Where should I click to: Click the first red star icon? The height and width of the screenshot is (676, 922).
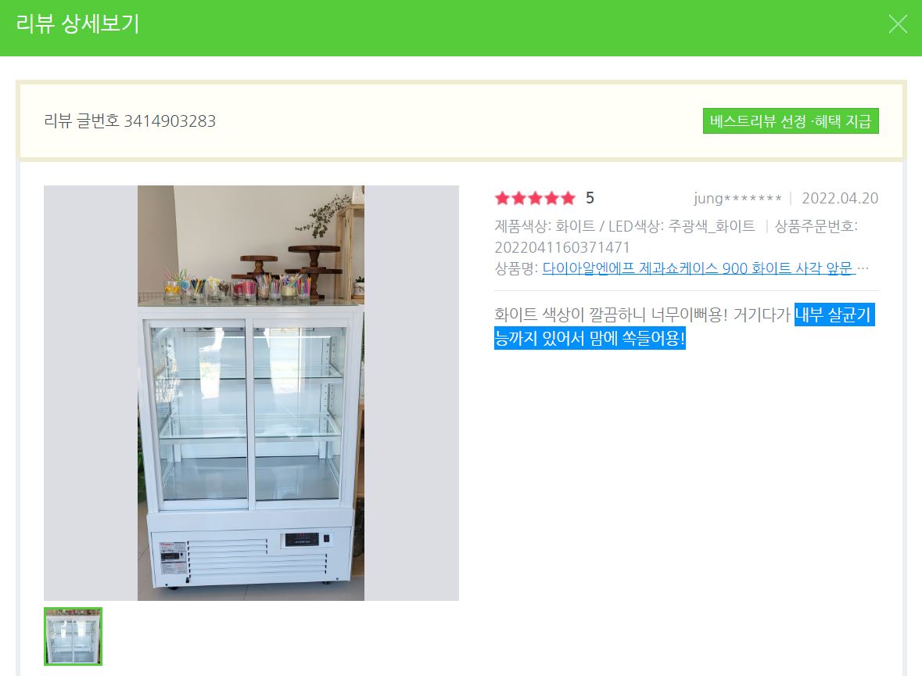[x=502, y=198]
